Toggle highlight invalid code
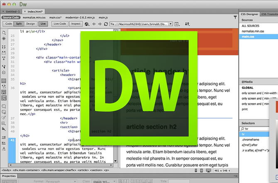The width and height of the screenshot is (278, 183). point(4,87)
